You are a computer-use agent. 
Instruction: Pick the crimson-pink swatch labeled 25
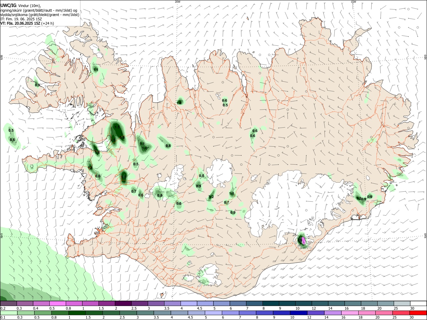[x=401, y=313]
